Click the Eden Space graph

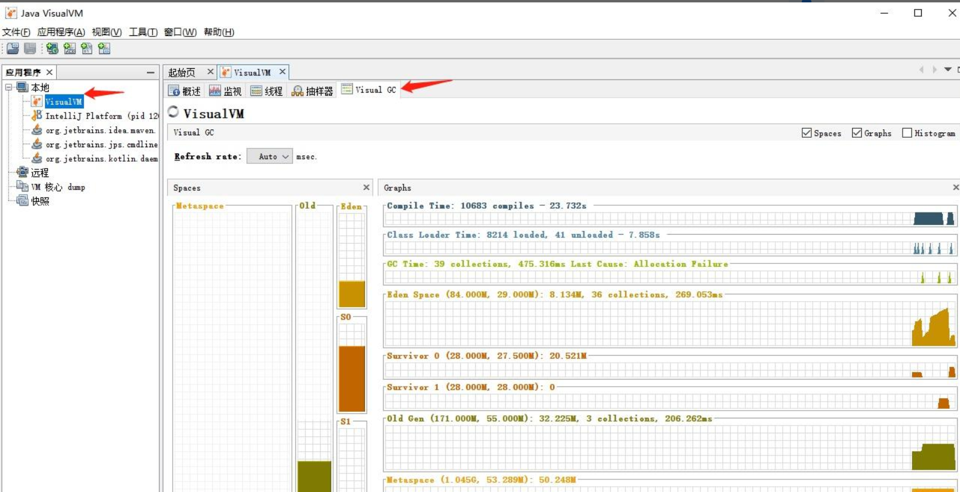[670, 323]
